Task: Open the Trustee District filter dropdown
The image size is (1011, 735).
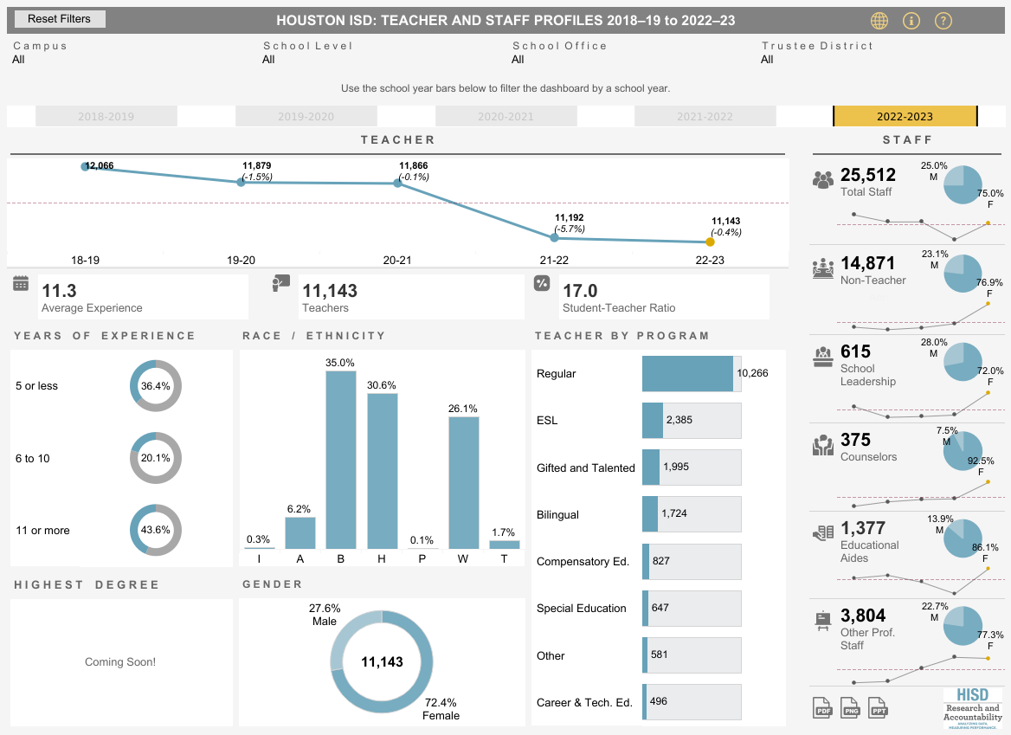Action: (879, 60)
